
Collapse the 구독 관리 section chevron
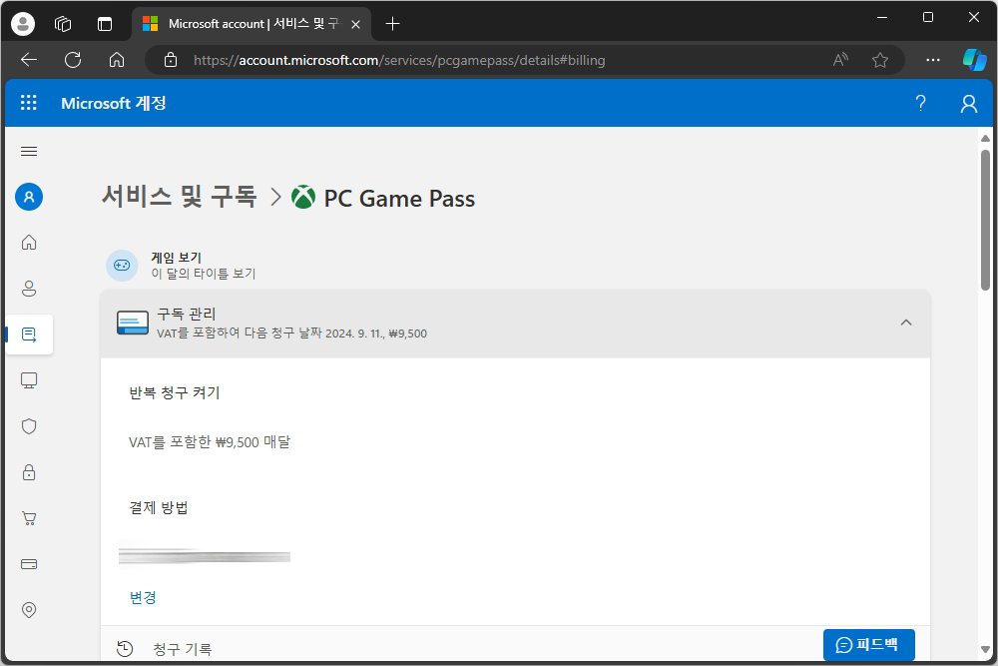point(906,323)
